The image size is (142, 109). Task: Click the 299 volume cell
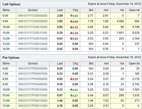121,95
